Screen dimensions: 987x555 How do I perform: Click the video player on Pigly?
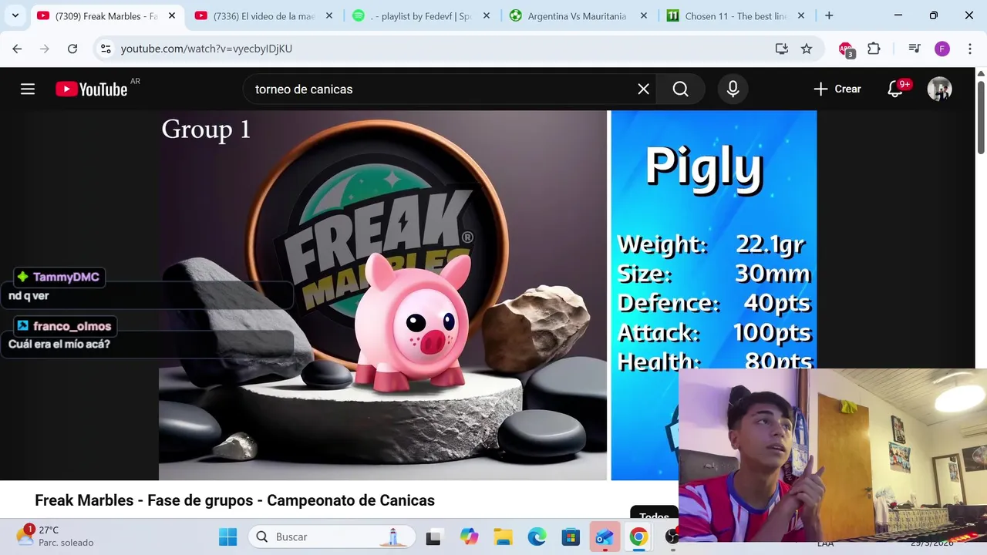coord(487,295)
